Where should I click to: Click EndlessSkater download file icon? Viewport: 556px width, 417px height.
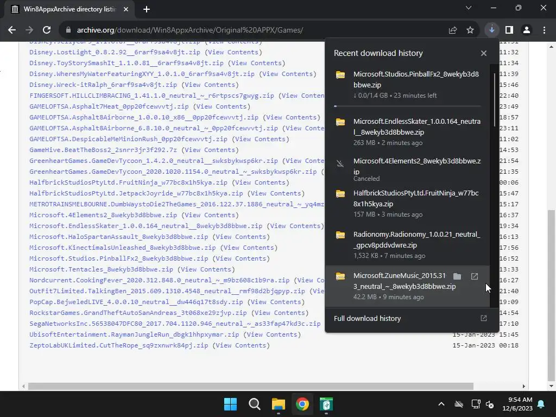click(340, 122)
